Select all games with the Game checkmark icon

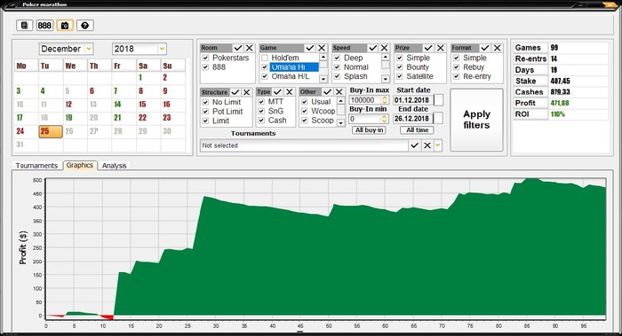[310, 48]
